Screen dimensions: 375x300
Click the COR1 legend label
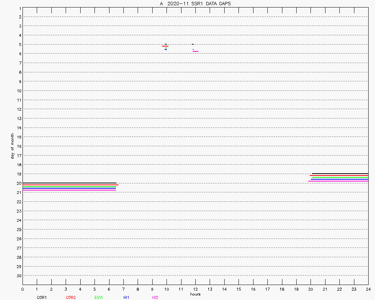pyautogui.click(x=42, y=297)
